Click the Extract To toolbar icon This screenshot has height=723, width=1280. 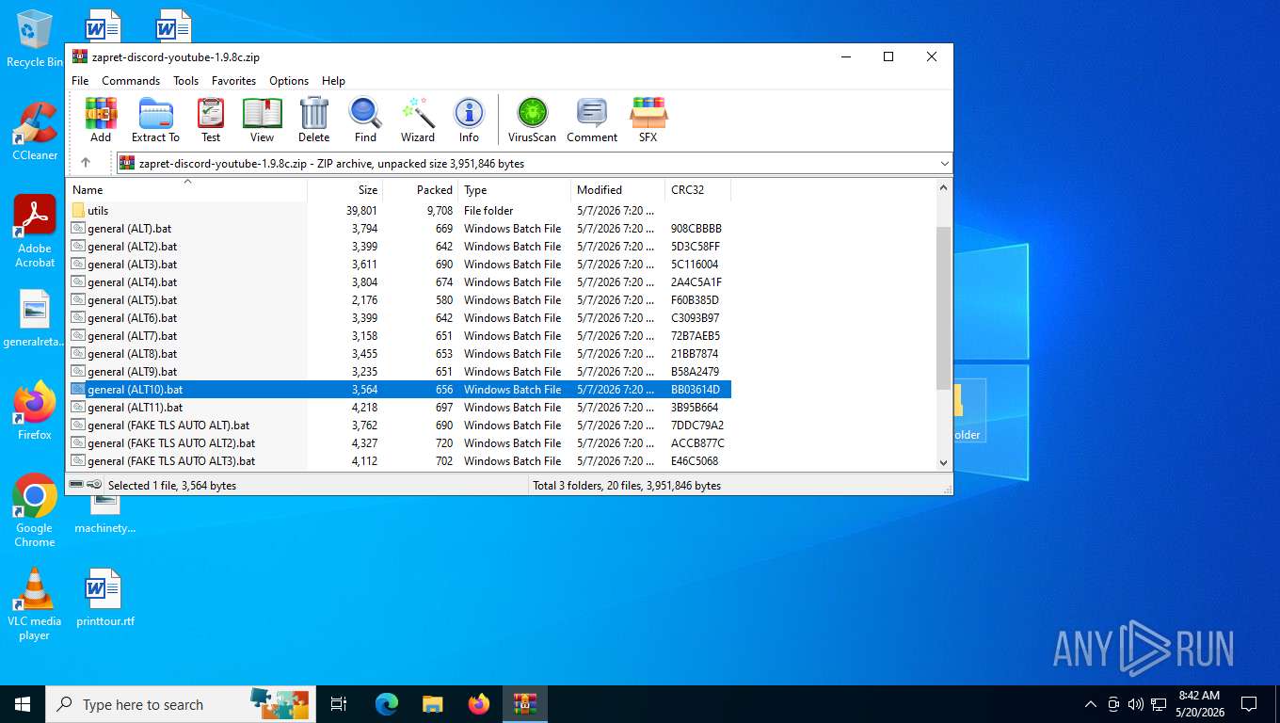tap(155, 120)
